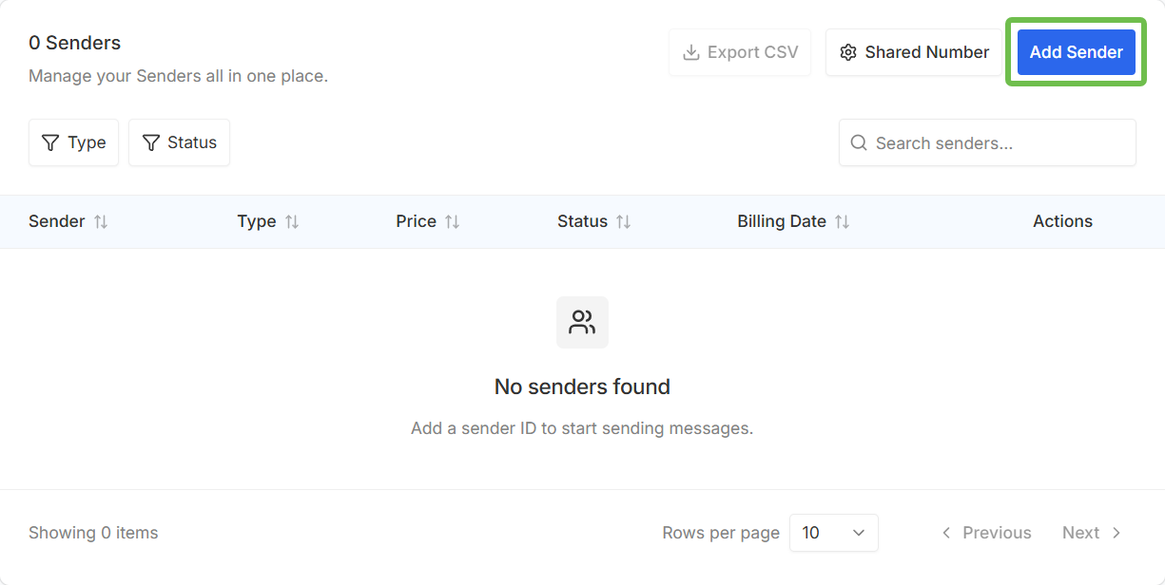
Task: Sort by Billing Date arrows icon
Action: tap(842, 221)
